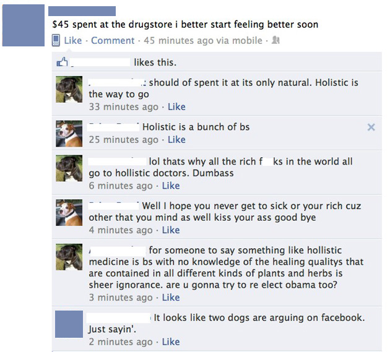
Task: Open brown-white dog avatar on 'kiss your ass' comment
Action: 69,213
